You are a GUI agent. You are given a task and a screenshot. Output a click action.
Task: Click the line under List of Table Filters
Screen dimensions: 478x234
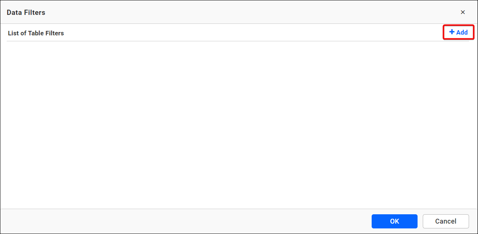(238, 41)
